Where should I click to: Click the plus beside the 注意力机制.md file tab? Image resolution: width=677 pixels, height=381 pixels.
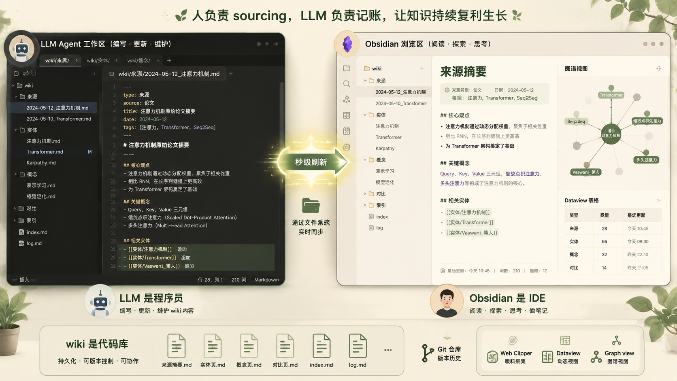coord(231,74)
